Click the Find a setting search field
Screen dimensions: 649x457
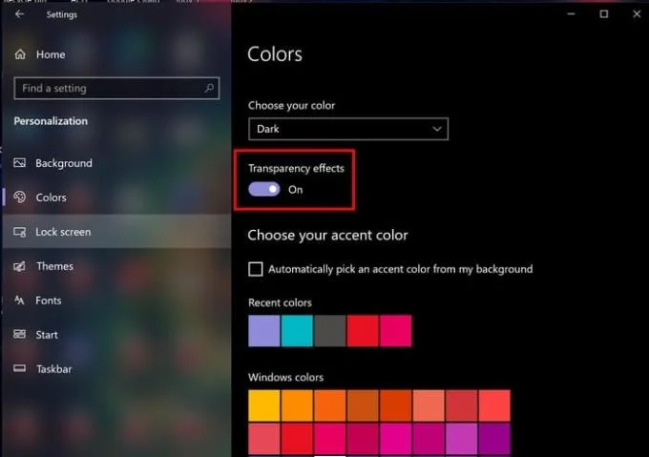pos(116,88)
